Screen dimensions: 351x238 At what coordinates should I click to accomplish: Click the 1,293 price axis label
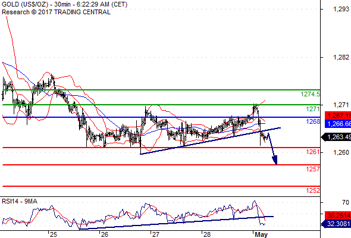pos(341,9)
